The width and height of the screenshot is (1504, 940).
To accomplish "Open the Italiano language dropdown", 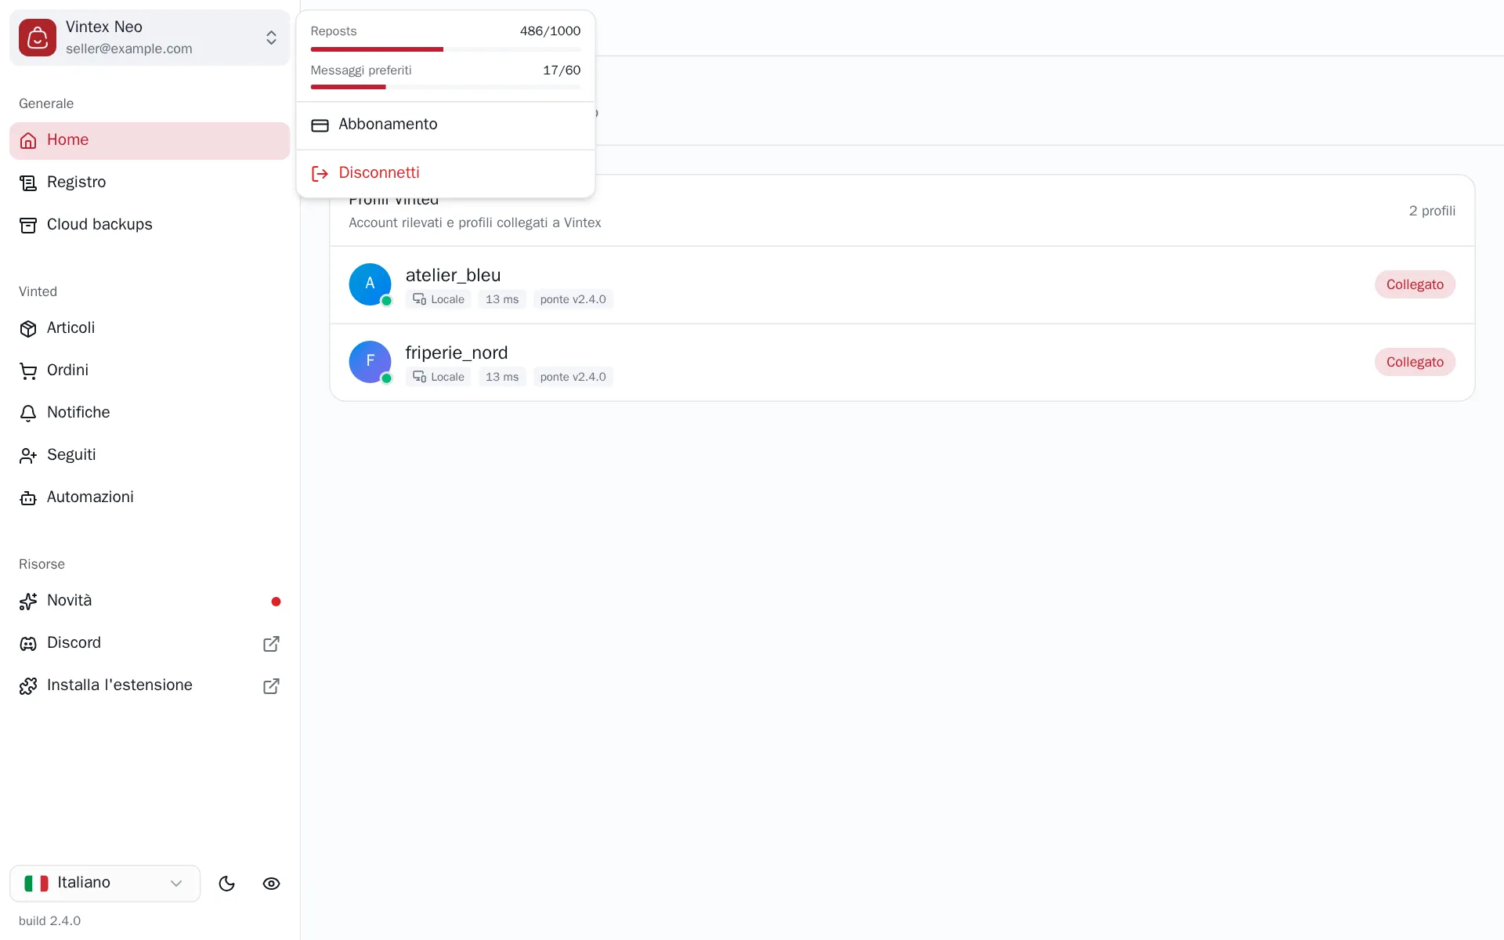I will point(105,884).
